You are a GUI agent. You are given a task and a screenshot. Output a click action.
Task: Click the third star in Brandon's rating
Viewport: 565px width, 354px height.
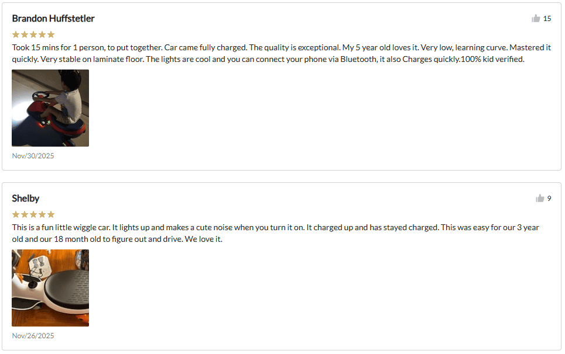click(33, 34)
